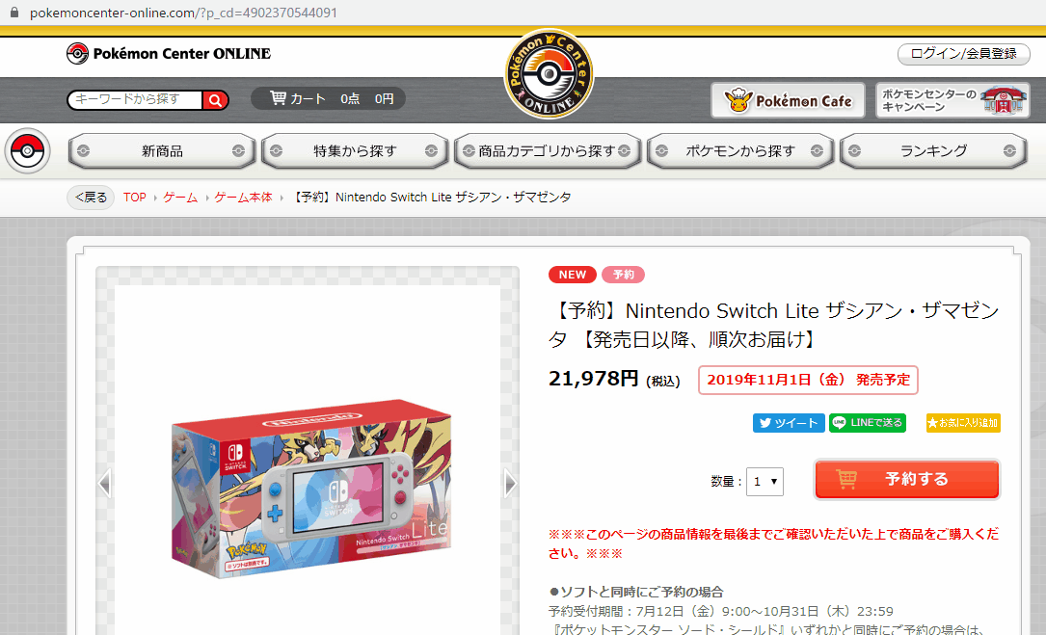Screen dimensions: 1046x635
Task: Expand the ポケモンから探す menu
Action: click(x=739, y=151)
